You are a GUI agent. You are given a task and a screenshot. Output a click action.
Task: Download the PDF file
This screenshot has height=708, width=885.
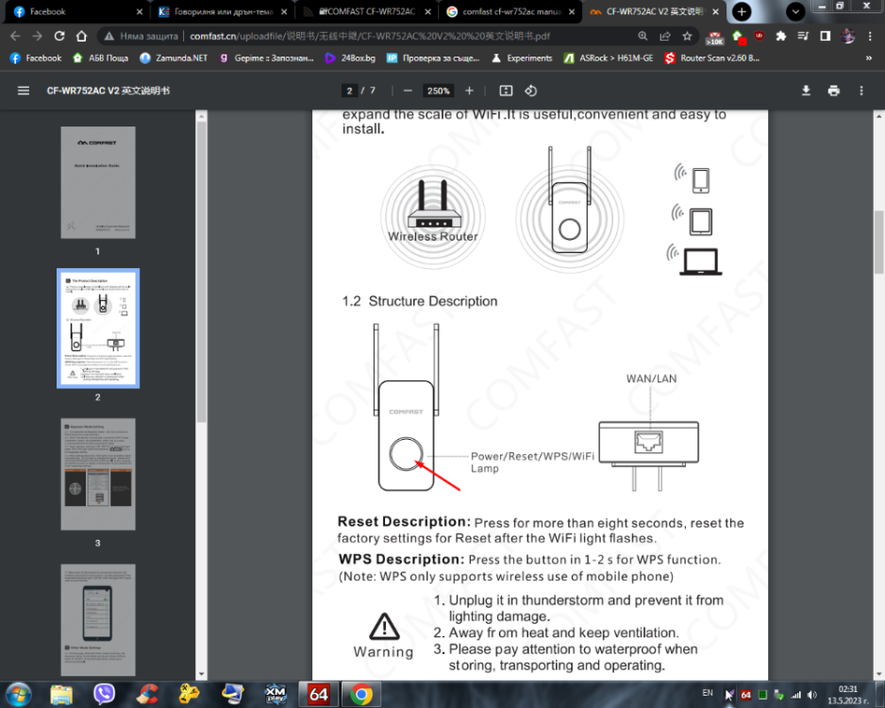806,91
